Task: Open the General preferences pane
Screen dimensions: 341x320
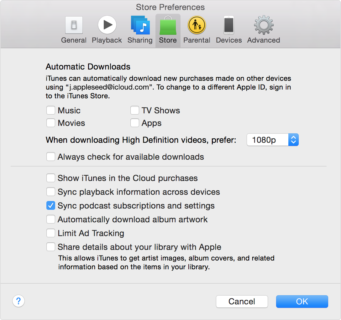Action: [74, 30]
